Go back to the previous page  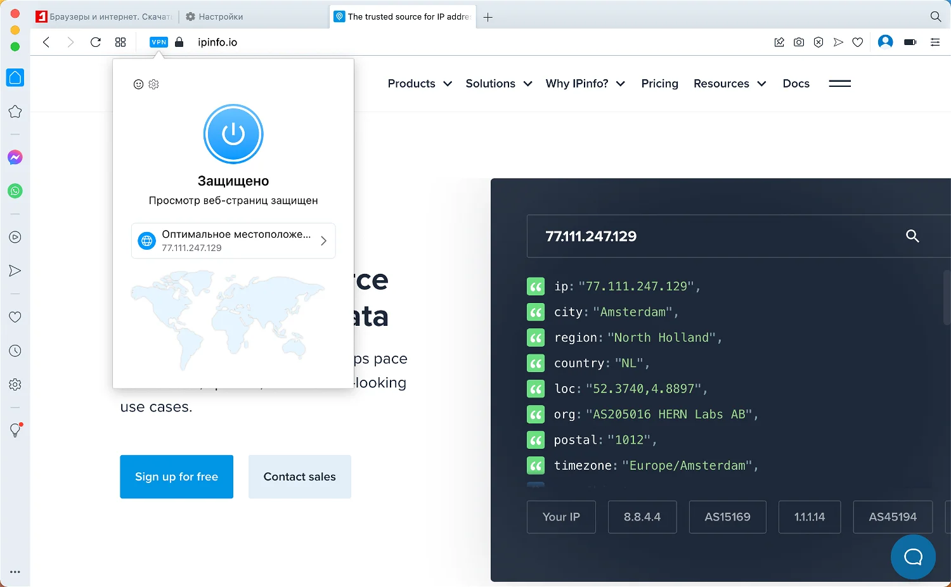[46, 42]
